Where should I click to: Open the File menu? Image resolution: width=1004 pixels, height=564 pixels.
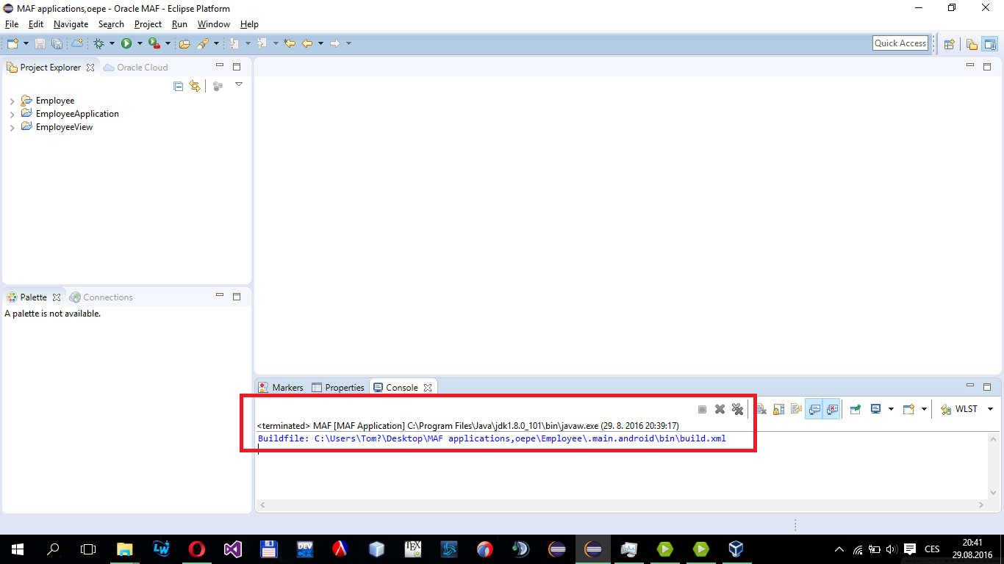(x=12, y=24)
